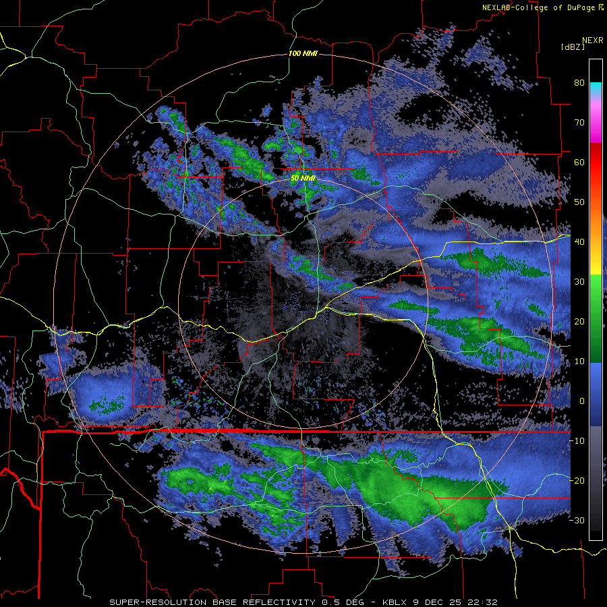Click the [dBZ] unit label above the scale
607x607 pixels.
[x=573, y=47]
